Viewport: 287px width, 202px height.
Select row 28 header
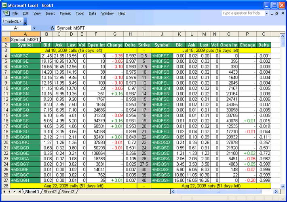[6, 186]
